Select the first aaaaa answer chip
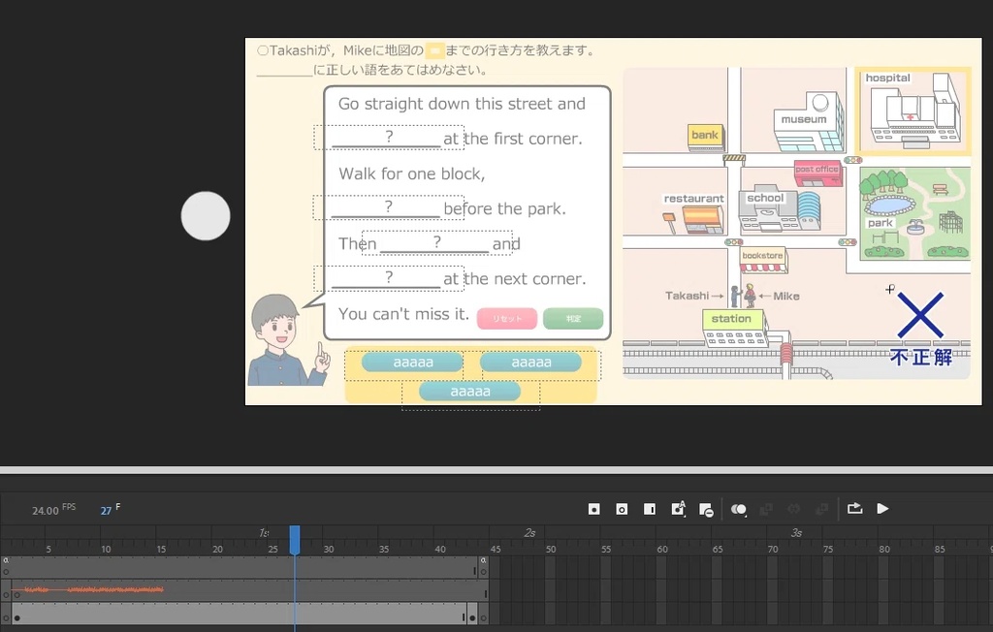The image size is (993, 632). click(x=411, y=362)
